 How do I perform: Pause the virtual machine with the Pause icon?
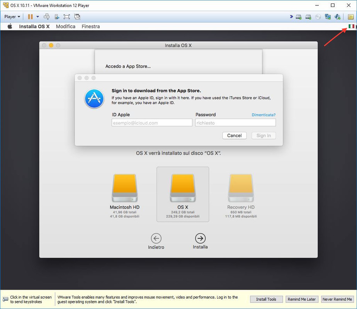pos(30,17)
